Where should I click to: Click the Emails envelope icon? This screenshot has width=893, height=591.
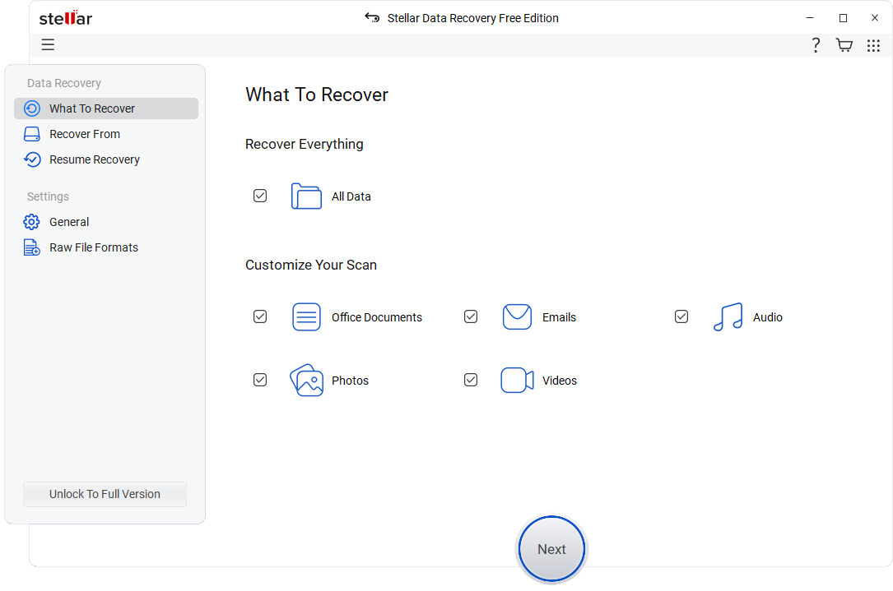pos(517,316)
